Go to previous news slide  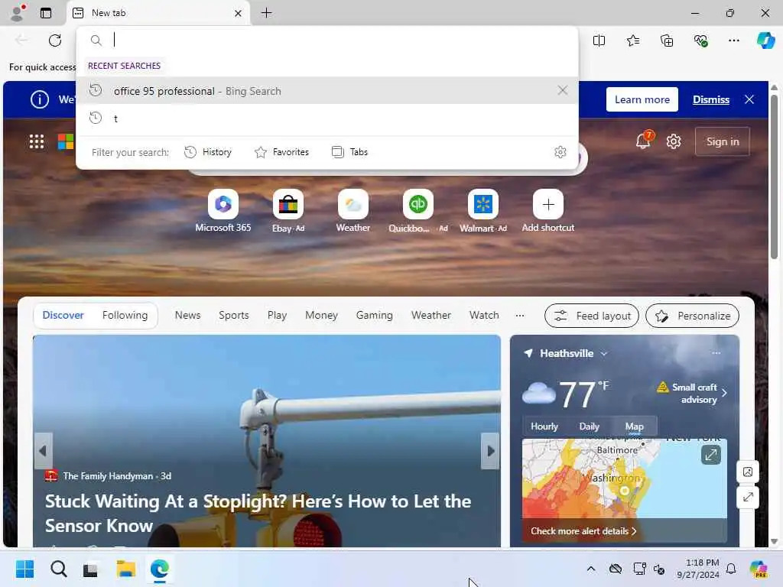click(43, 451)
